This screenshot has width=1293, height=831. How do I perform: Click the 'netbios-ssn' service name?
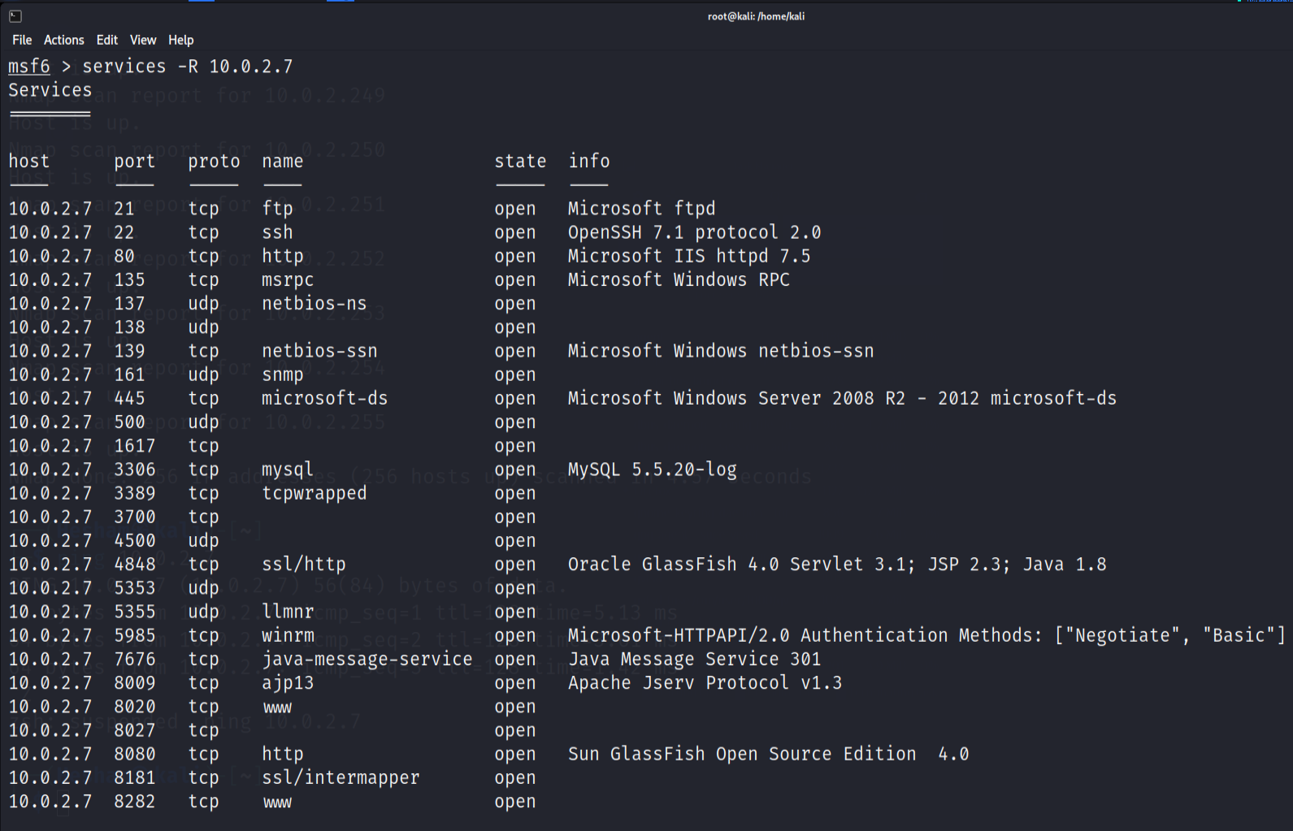click(x=319, y=351)
